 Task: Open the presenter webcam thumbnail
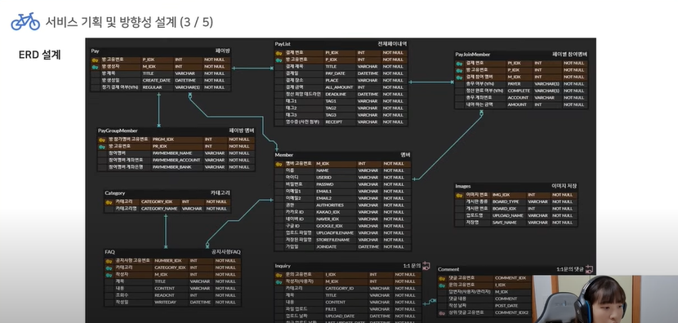click(605, 299)
